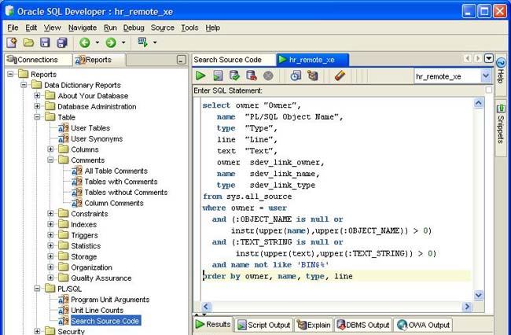Switch to the Connections tab
The height and width of the screenshot is (335, 511).
coord(33,60)
